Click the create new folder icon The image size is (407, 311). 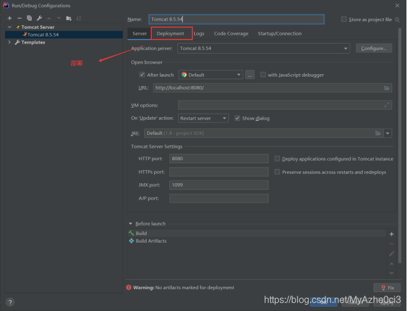tap(69, 18)
